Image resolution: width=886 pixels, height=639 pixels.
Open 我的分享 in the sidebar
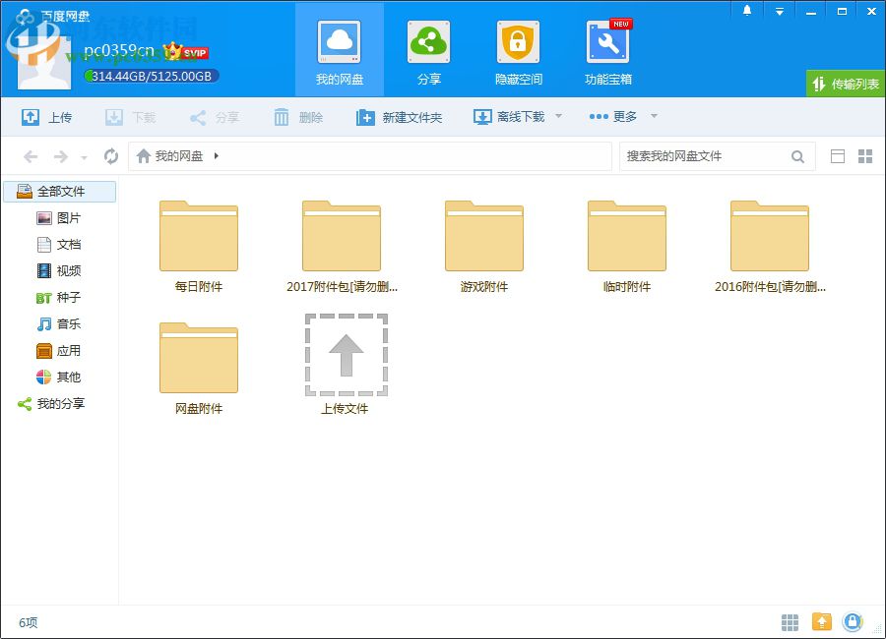[51, 404]
